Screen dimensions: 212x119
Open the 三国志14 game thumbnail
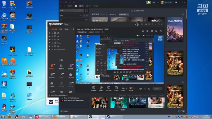pyautogui.click(x=100, y=103)
